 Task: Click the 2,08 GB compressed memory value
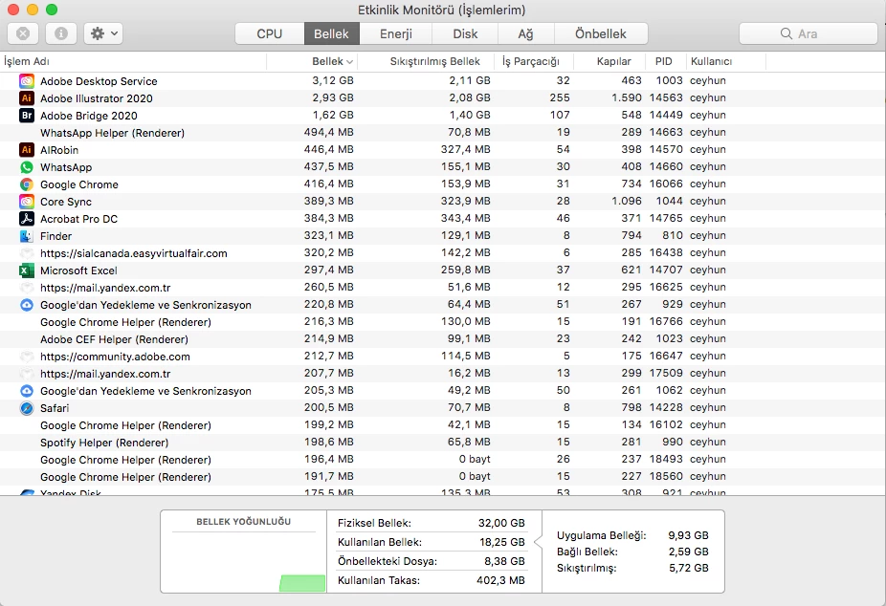[470, 97]
